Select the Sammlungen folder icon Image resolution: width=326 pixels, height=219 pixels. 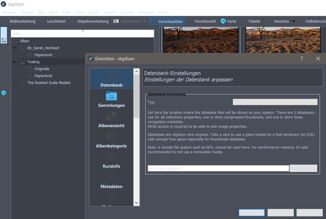point(111,96)
